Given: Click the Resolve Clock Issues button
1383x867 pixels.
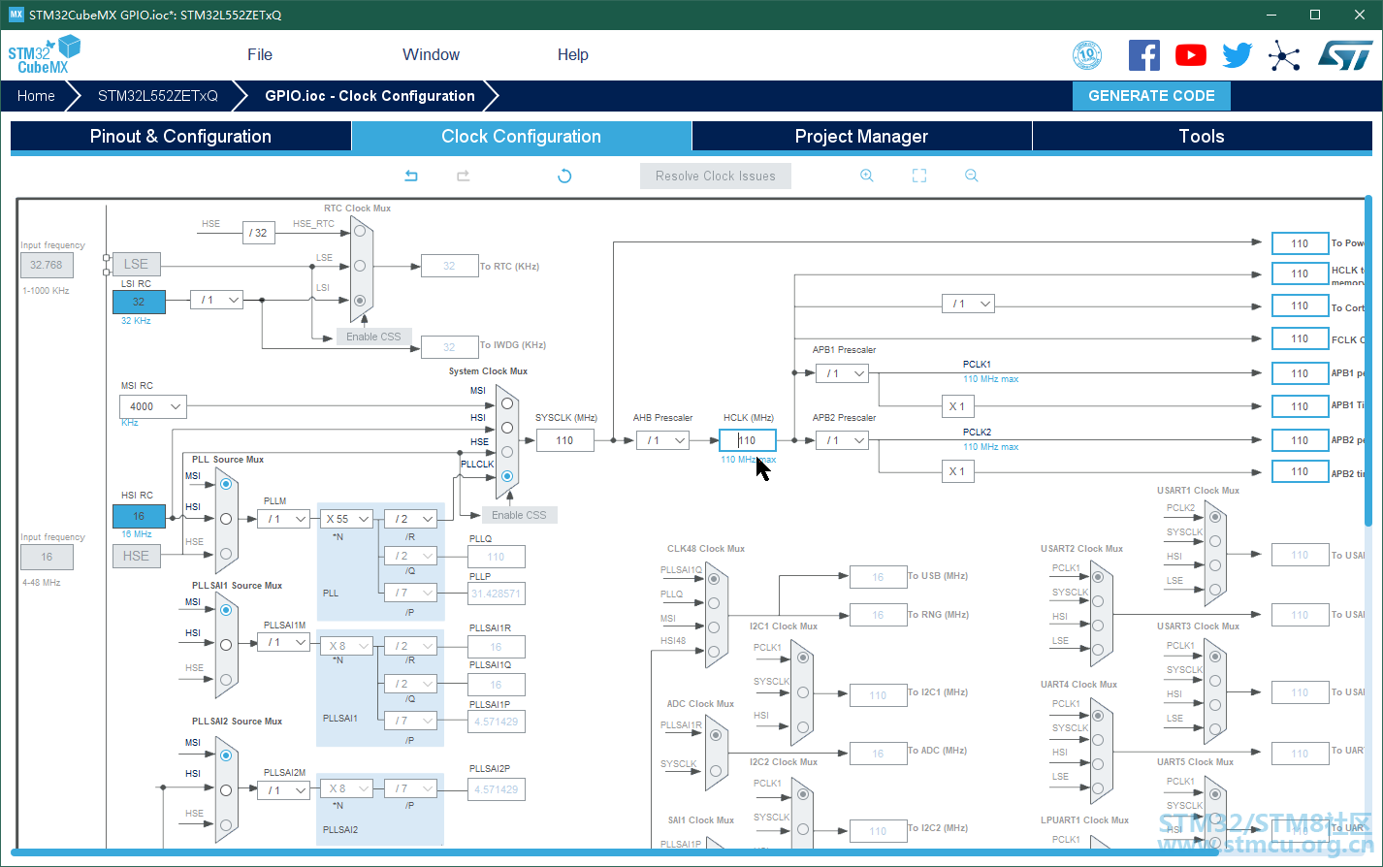Looking at the screenshot, I should pos(716,176).
